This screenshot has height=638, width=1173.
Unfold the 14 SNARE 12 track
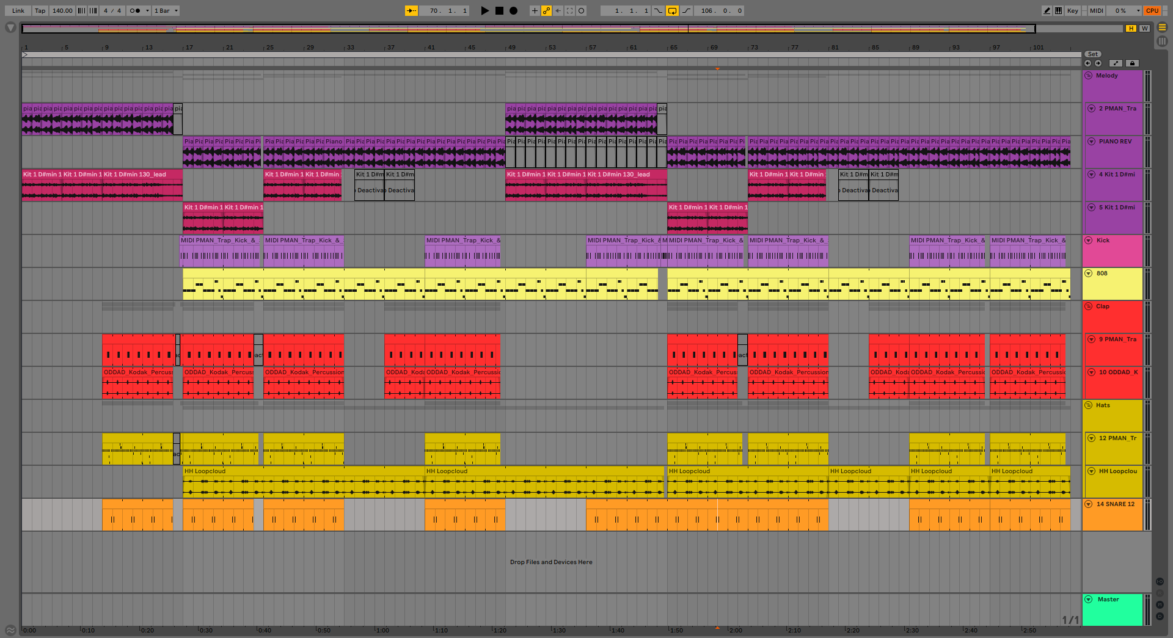pyautogui.click(x=1089, y=504)
